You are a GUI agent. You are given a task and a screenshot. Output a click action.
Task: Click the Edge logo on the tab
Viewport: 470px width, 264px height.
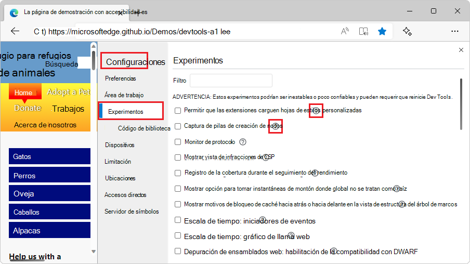[14, 12]
